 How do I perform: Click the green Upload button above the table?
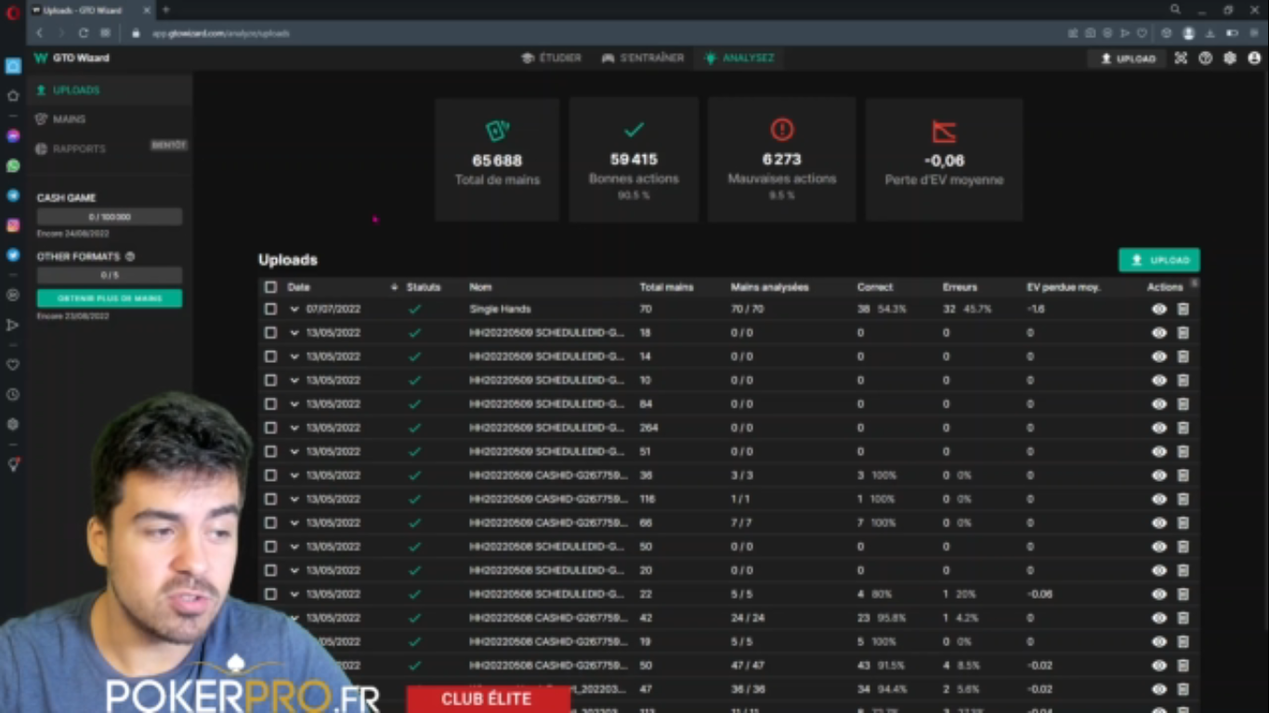[1158, 261]
